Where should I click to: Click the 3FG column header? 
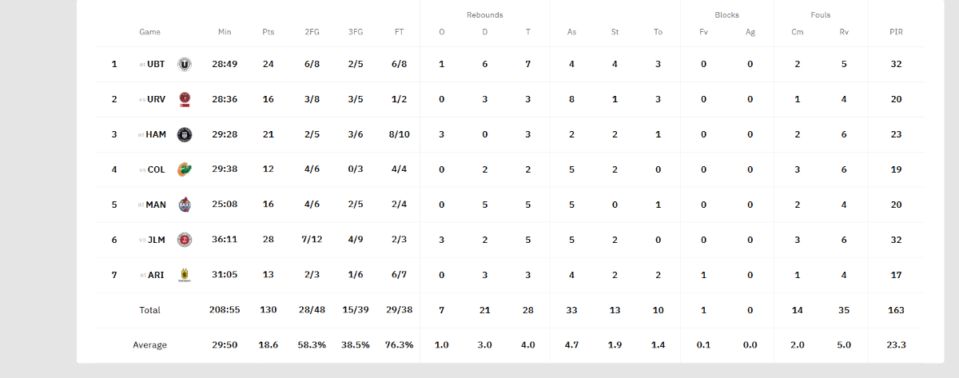[x=355, y=32]
